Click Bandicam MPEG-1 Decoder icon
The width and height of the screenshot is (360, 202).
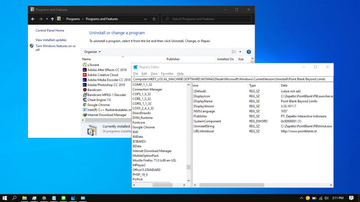coord(85,95)
